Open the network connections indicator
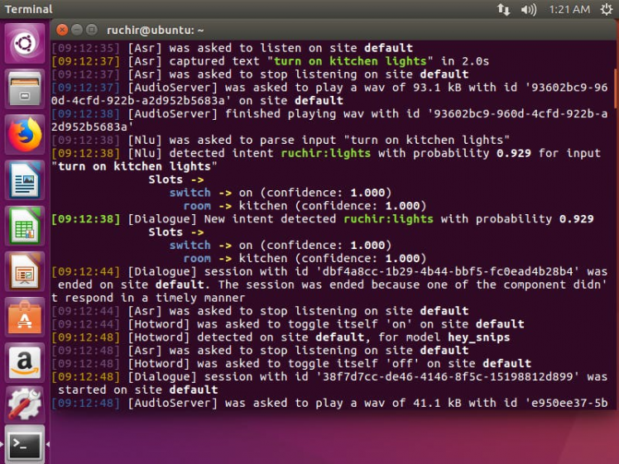The image size is (619, 464). pyautogui.click(x=503, y=9)
